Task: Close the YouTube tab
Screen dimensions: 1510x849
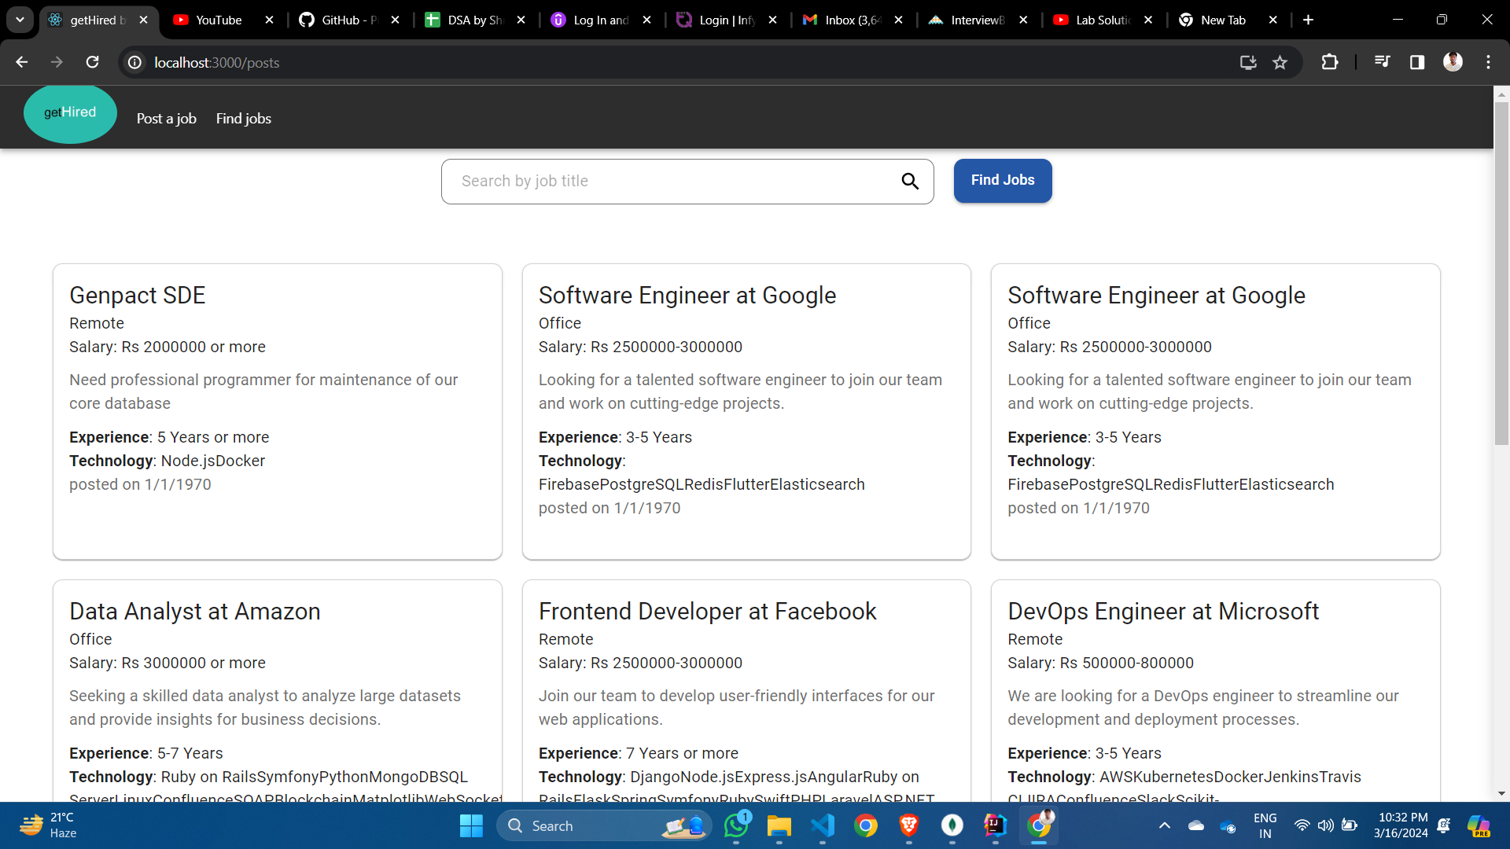Action: click(x=270, y=20)
